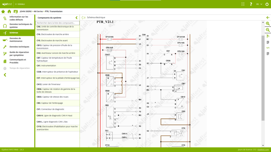The width and height of the screenshot is (271, 152).
Task: Collapse the Composants du système panel
Action: 76,18
